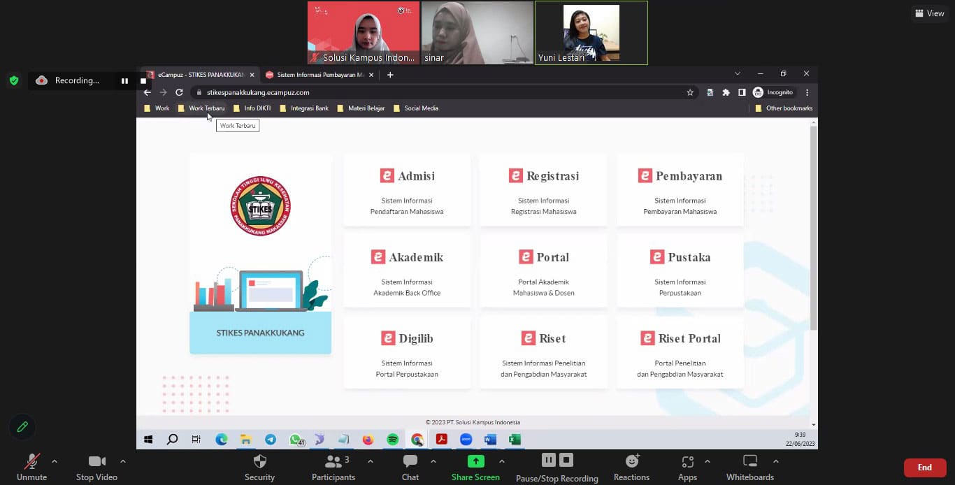Stop recording from the Recording indicator
The image size is (955, 485).
143,80
